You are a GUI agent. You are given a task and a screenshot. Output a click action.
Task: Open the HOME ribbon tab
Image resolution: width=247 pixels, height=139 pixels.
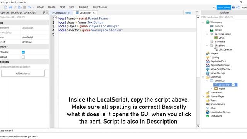click(x=40, y=7)
